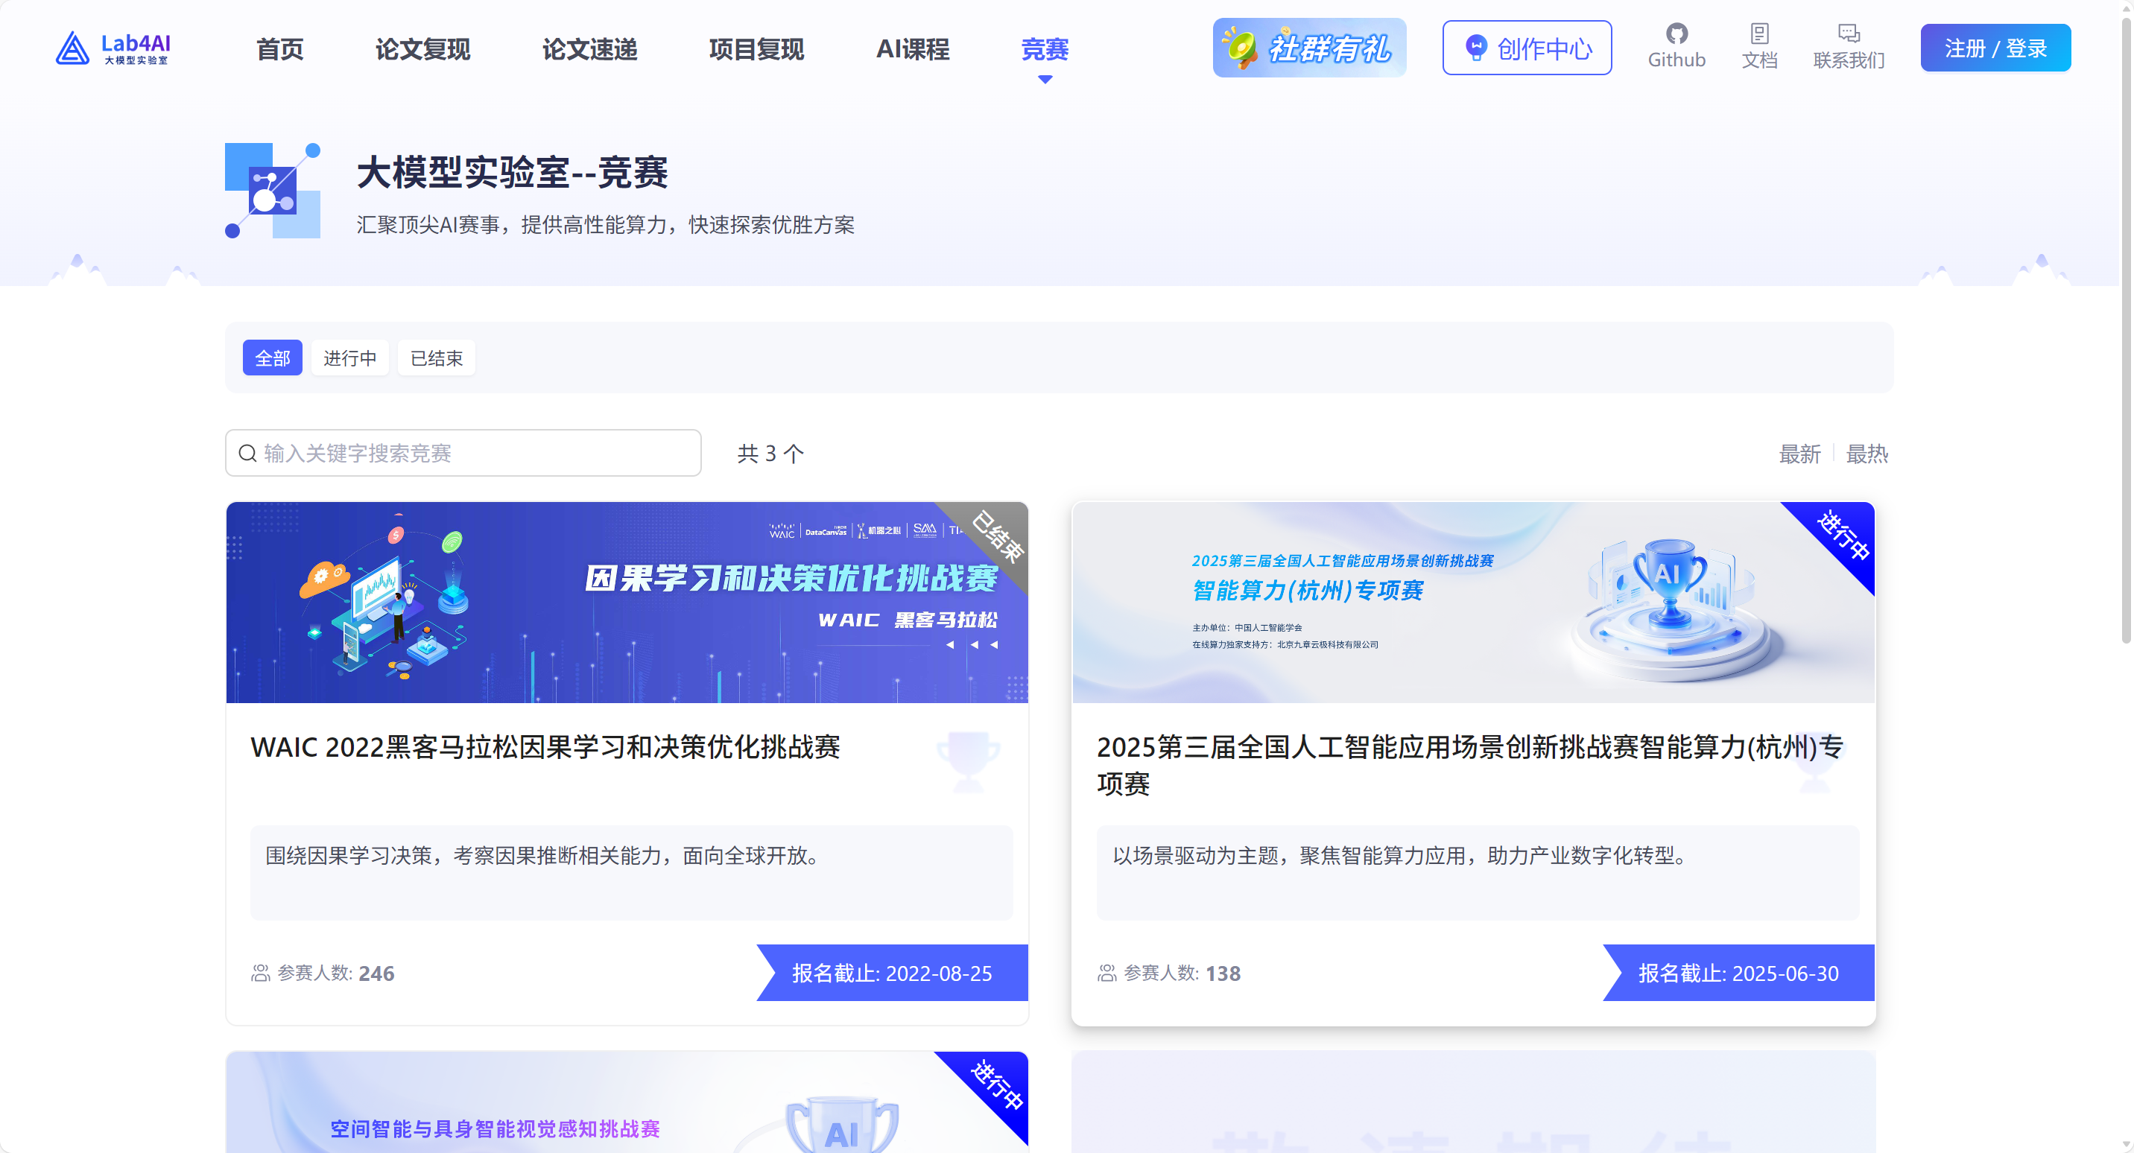Click the Lab4AI logo
Image resolution: width=2134 pixels, height=1153 pixels.
[x=113, y=48]
